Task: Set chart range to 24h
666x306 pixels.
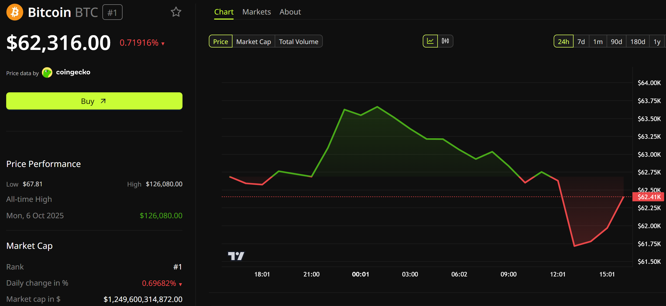Action: [563, 41]
